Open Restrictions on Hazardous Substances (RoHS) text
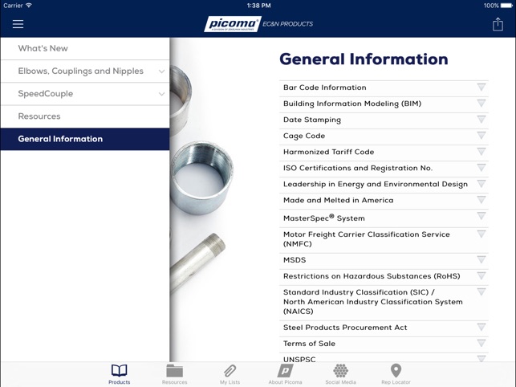Screen dimensions: 516x387 tap(372, 276)
